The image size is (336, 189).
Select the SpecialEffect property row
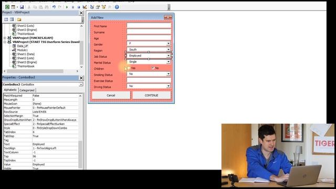41,124
